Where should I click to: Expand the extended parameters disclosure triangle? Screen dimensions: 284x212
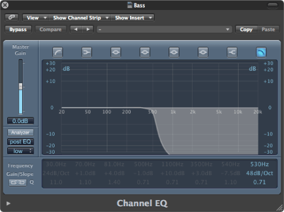coord(8,203)
